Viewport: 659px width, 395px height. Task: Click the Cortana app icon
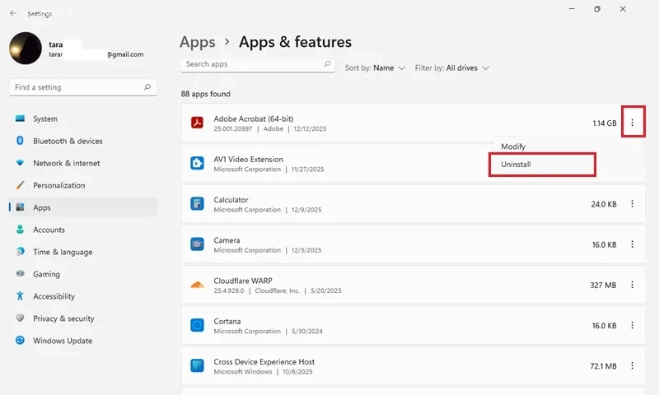coord(197,325)
